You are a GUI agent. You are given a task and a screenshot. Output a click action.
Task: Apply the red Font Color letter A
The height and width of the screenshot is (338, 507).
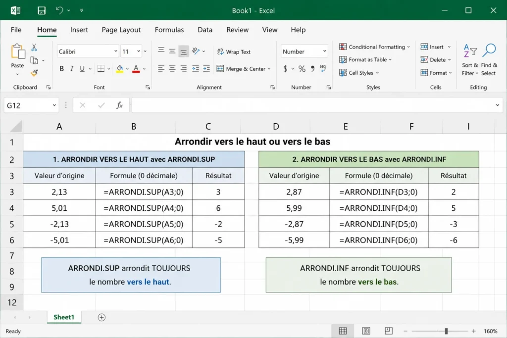(136, 69)
